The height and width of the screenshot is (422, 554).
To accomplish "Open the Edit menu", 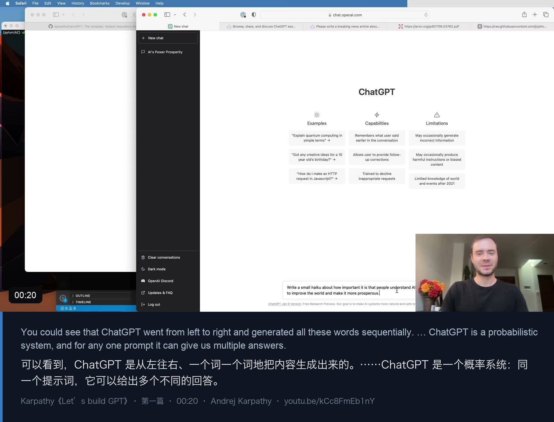I will coord(48,3).
